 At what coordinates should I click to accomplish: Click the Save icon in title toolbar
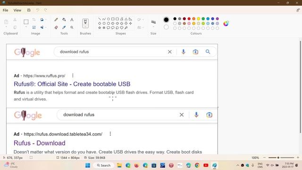(29, 10)
